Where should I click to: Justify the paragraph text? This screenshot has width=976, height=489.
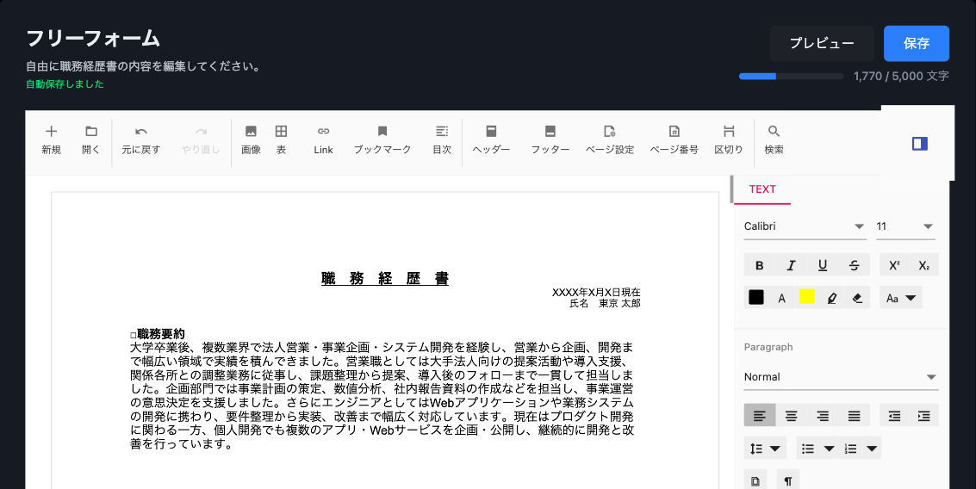pyautogui.click(x=854, y=416)
